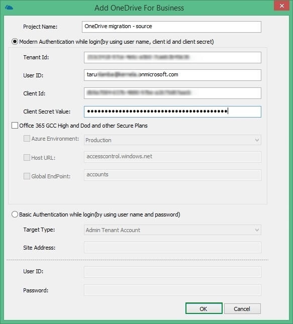Image resolution: width=293 pixels, height=324 pixels.
Task: Click the Client Id input field
Action: (172, 93)
